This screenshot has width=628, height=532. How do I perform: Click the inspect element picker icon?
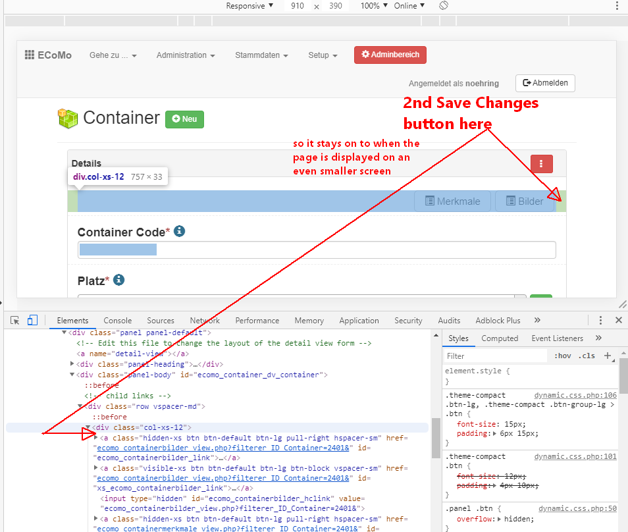coord(15,321)
